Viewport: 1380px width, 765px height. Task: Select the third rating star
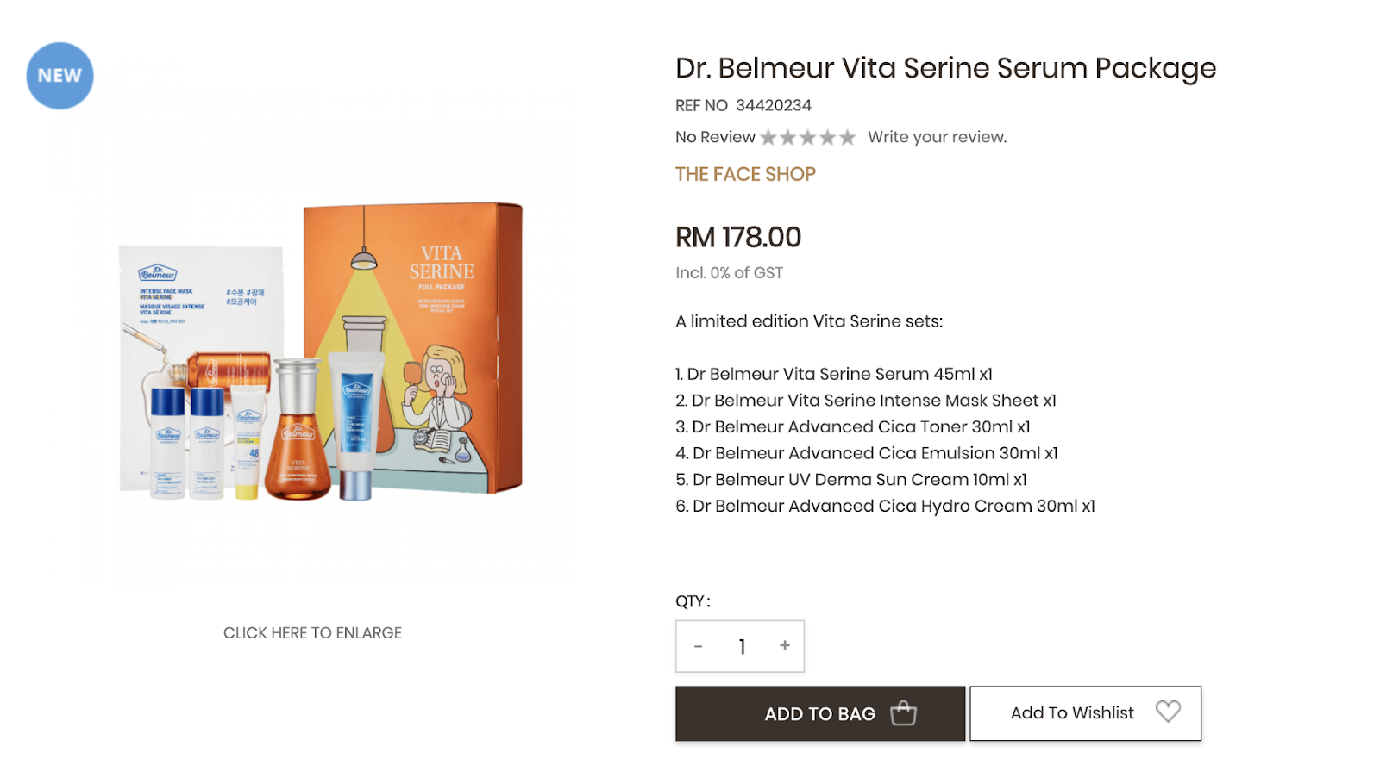[808, 138]
